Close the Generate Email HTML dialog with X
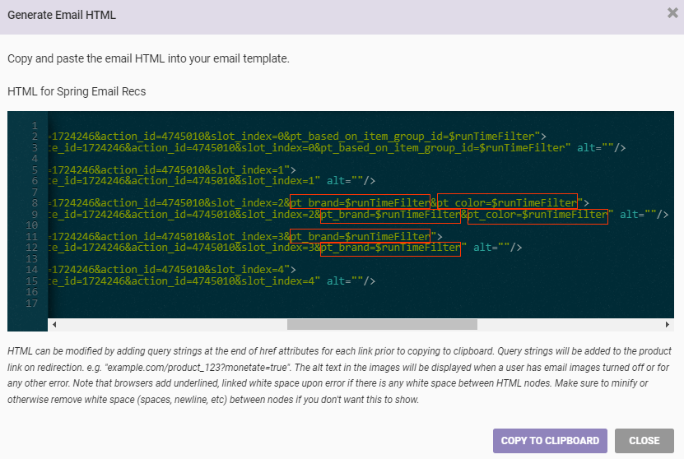 pos(672,13)
